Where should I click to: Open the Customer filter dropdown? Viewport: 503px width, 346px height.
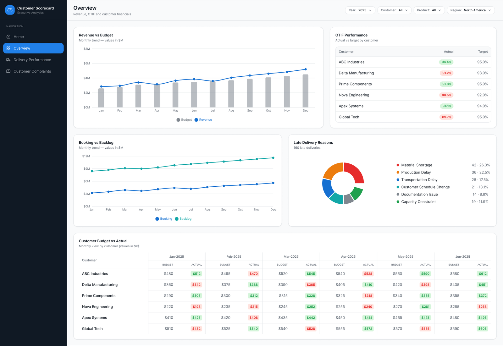(x=394, y=10)
